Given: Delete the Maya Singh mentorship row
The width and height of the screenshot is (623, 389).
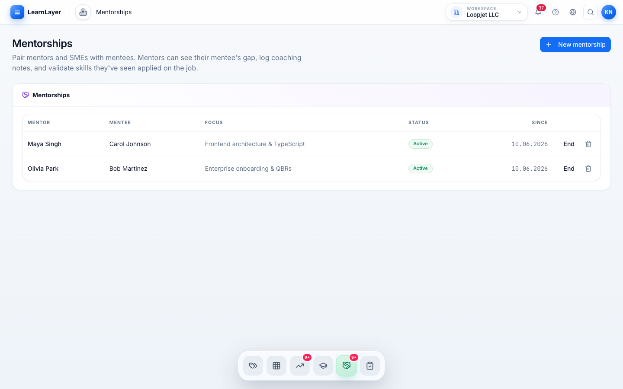Looking at the screenshot, I should coord(588,144).
